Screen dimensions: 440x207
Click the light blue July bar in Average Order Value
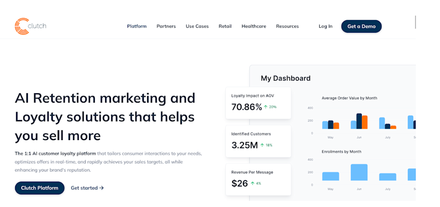(382, 123)
